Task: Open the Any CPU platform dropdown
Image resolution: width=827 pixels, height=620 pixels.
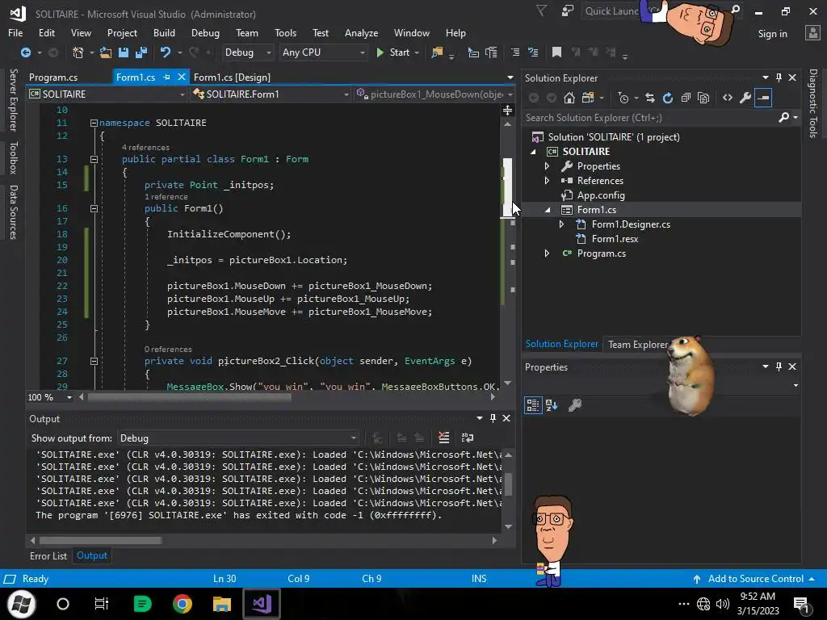Action: click(x=362, y=52)
